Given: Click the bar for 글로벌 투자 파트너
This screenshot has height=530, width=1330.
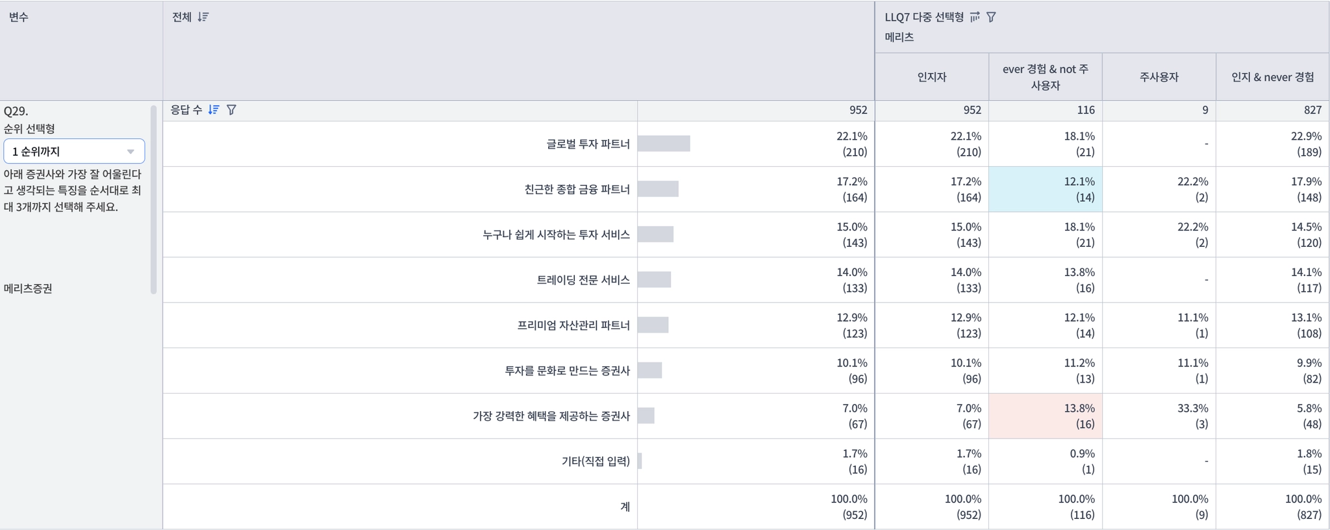Looking at the screenshot, I should (x=664, y=144).
